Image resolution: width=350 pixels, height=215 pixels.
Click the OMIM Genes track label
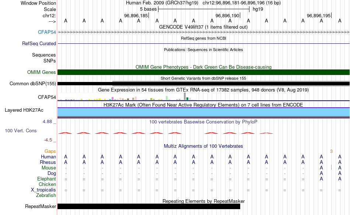coord(41,72)
